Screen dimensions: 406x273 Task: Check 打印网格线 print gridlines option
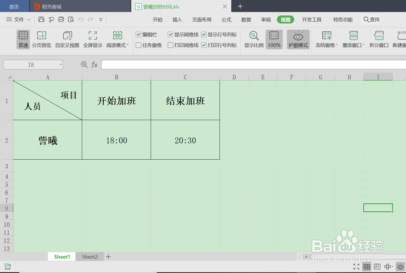pos(170,45)
